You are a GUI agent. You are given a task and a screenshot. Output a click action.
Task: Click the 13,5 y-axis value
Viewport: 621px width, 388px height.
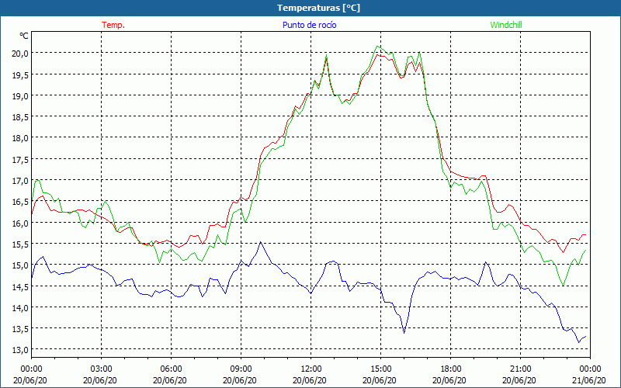20,328
